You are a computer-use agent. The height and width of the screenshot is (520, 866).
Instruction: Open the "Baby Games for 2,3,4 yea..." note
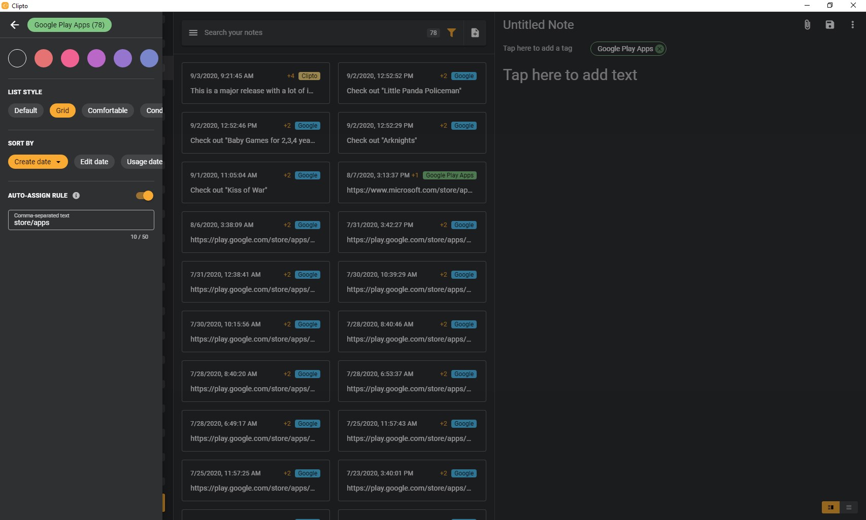click(x=256, y=133)
